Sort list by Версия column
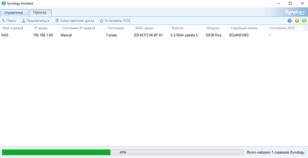Viewport: 308px width, 158px height. point(177,28)
